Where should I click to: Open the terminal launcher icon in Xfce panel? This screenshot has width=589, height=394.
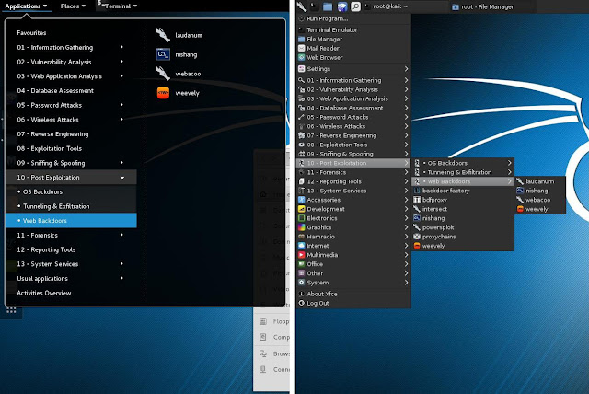[x=315, y=6]
